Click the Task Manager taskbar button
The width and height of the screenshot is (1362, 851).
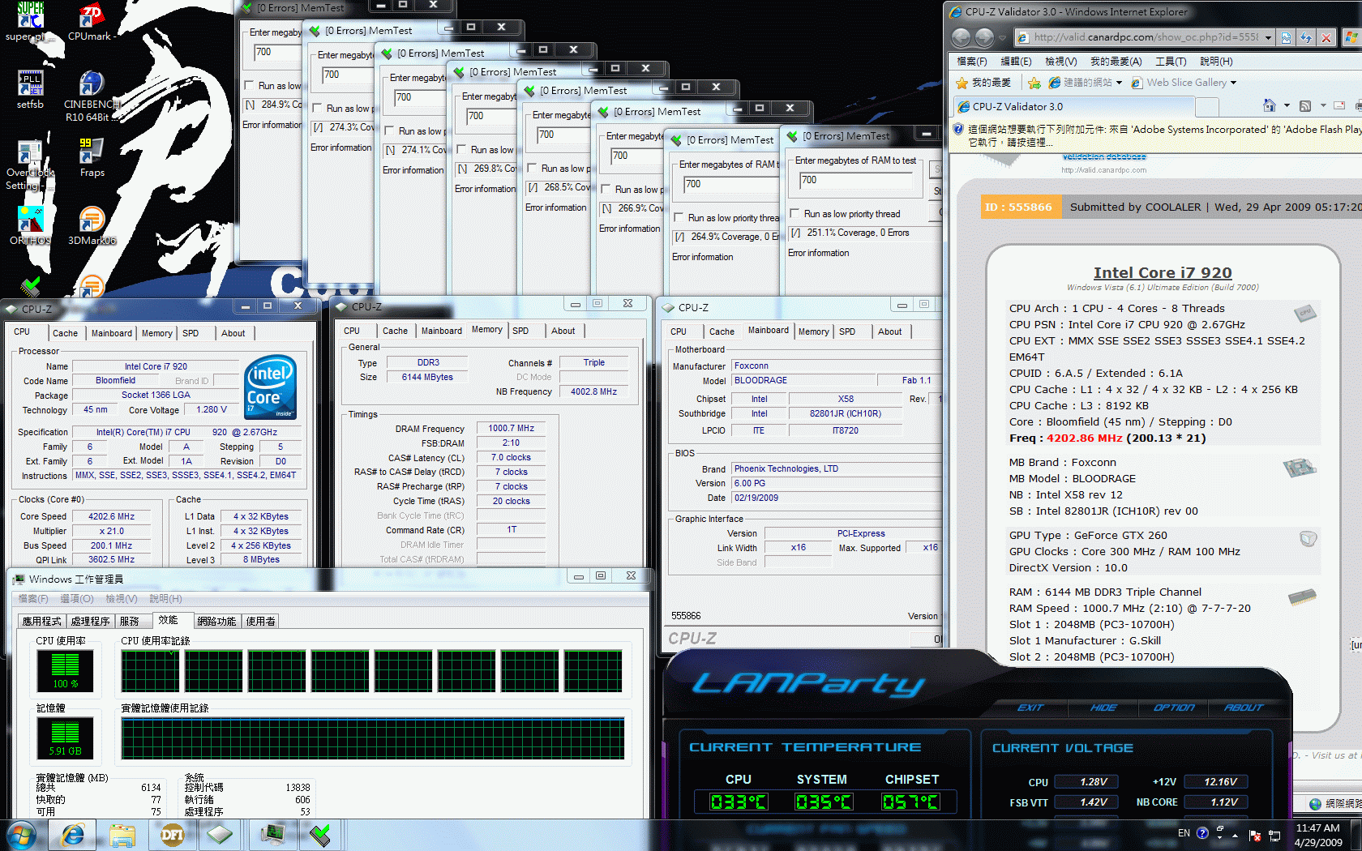coord(272,835)
